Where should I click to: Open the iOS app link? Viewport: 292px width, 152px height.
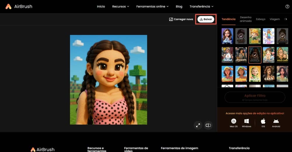[x=263, y=123]
